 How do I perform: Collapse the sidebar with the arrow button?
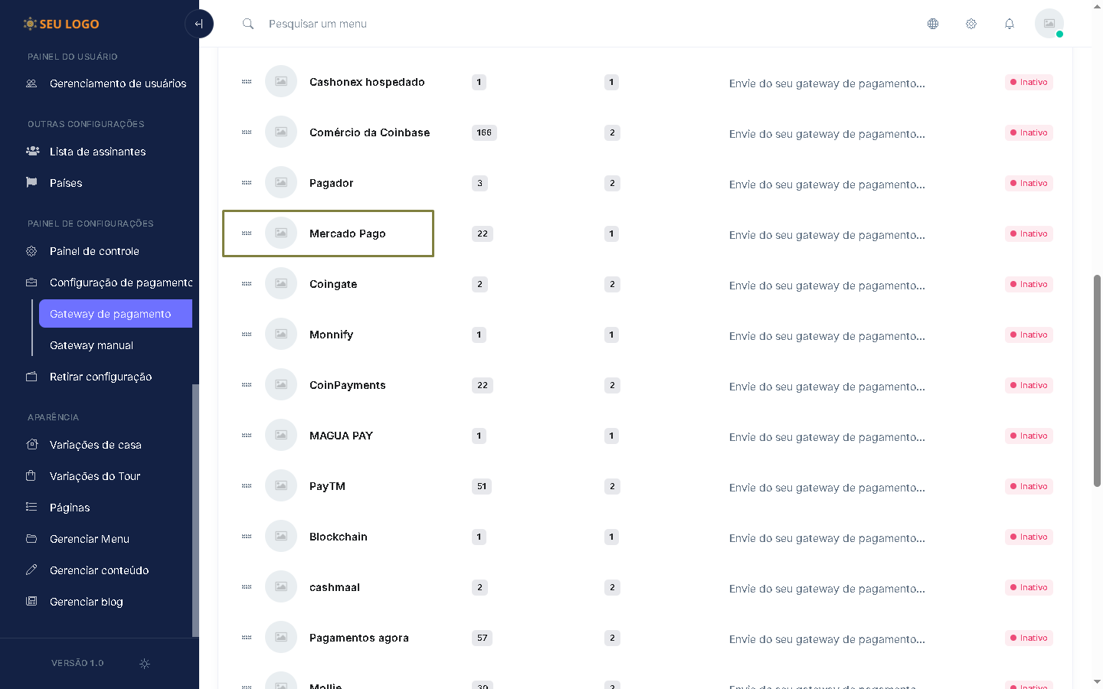tap(199, 24)
